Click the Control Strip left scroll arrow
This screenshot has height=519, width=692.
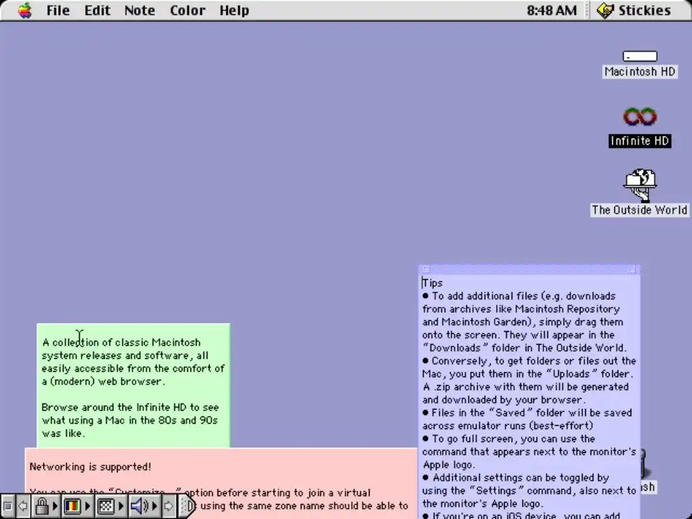click(x=23, y=505)
